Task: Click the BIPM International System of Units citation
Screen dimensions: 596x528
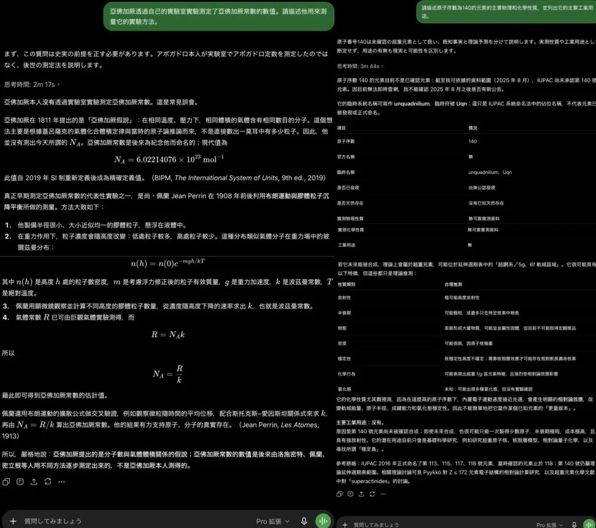Action: click(239, 178)
